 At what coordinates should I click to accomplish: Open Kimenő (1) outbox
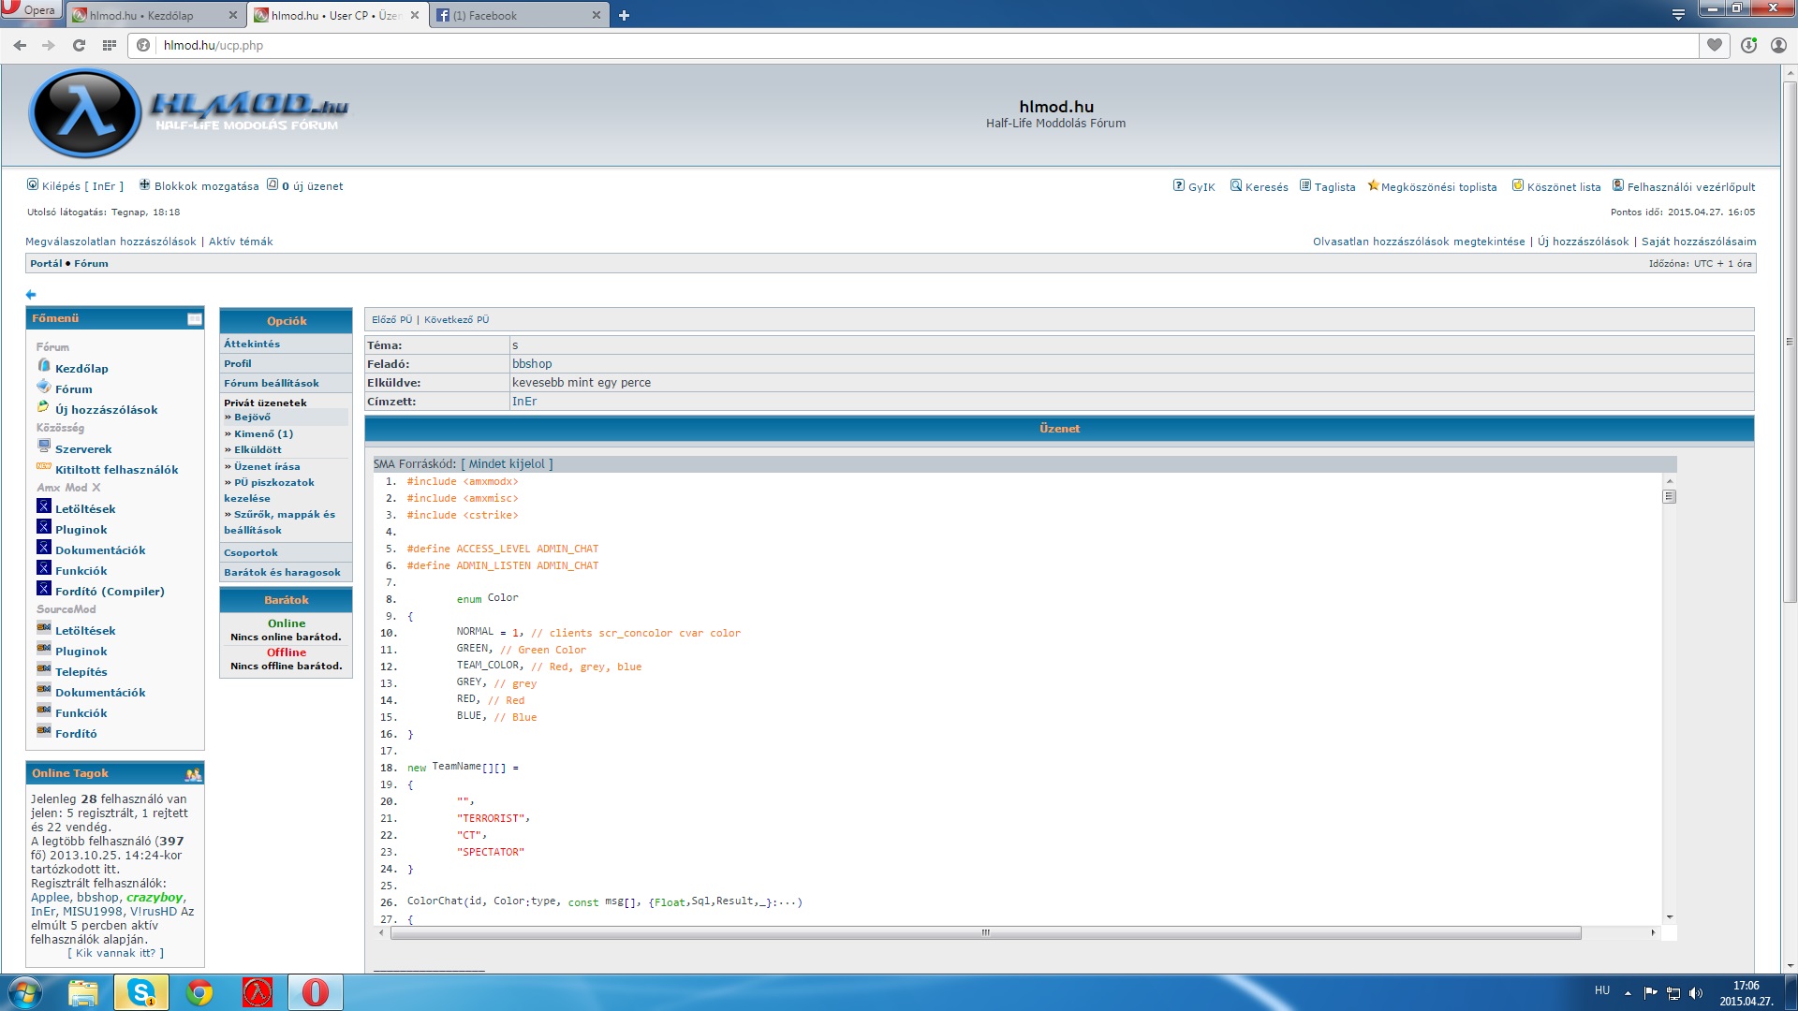coord(263,433)
